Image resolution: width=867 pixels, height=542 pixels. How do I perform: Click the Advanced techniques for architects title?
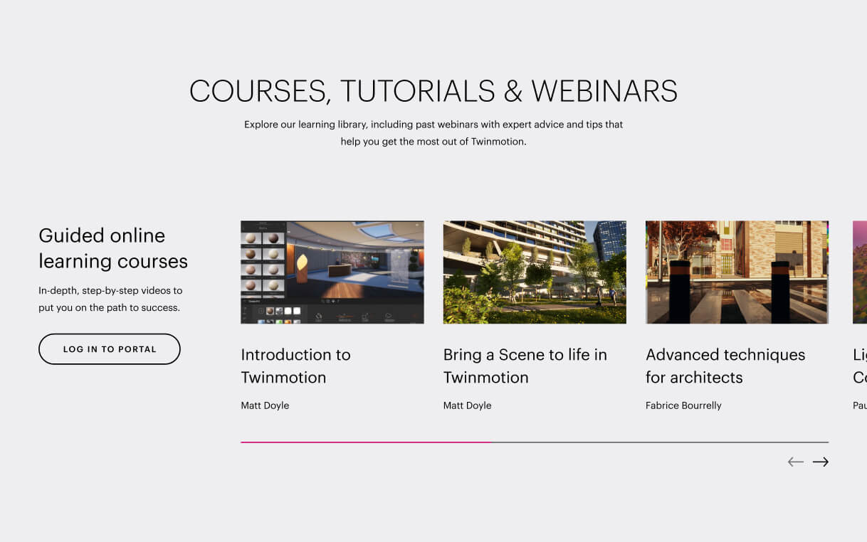(725, 366)
